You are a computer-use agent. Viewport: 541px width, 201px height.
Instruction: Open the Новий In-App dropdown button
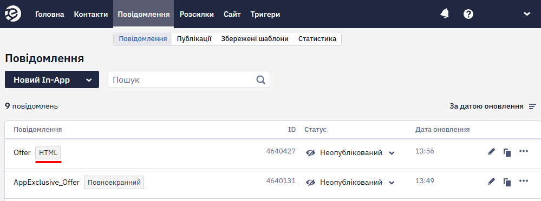coord(52,80)
